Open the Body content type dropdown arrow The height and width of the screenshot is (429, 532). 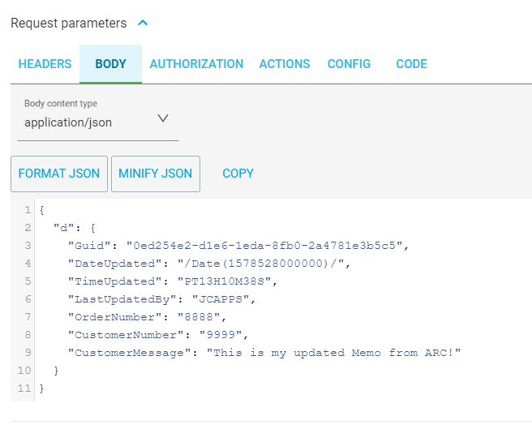pos(163,118)
